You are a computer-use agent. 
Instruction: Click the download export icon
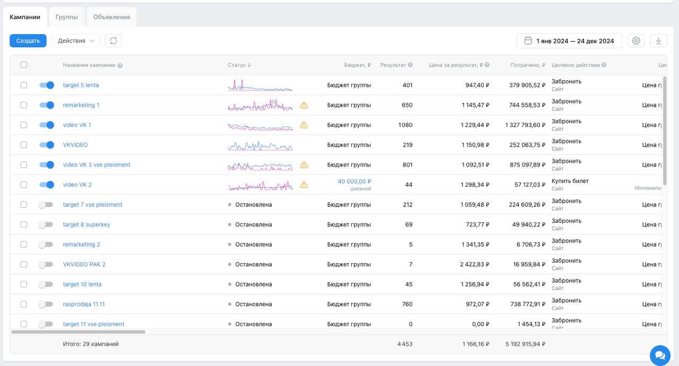coord(658,41)
